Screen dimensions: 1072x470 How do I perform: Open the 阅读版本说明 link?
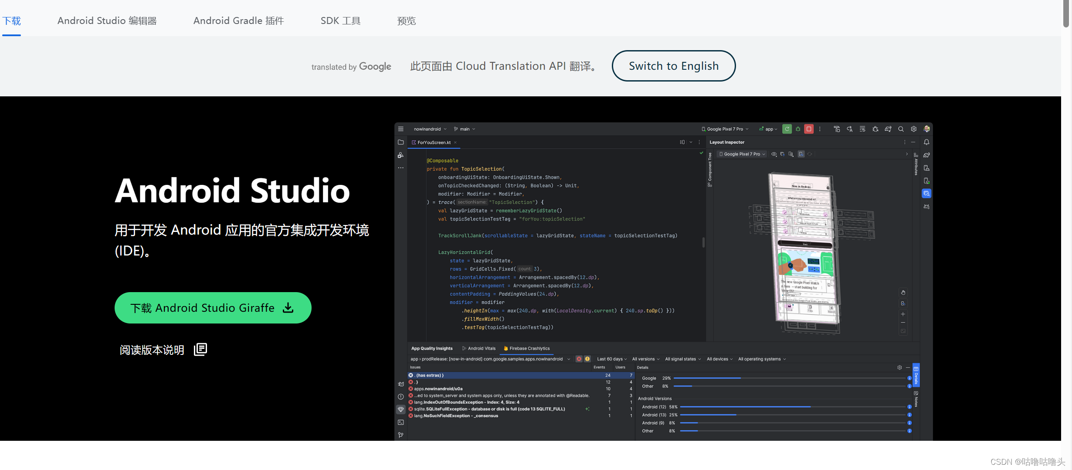163,350
